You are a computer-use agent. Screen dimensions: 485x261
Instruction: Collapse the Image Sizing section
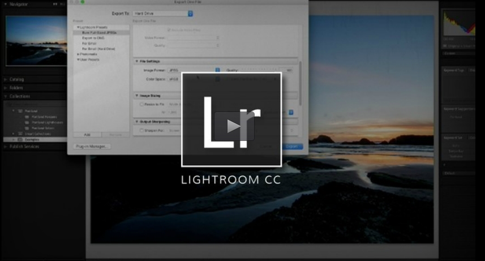pyautogui.click(x=137, y=96)
